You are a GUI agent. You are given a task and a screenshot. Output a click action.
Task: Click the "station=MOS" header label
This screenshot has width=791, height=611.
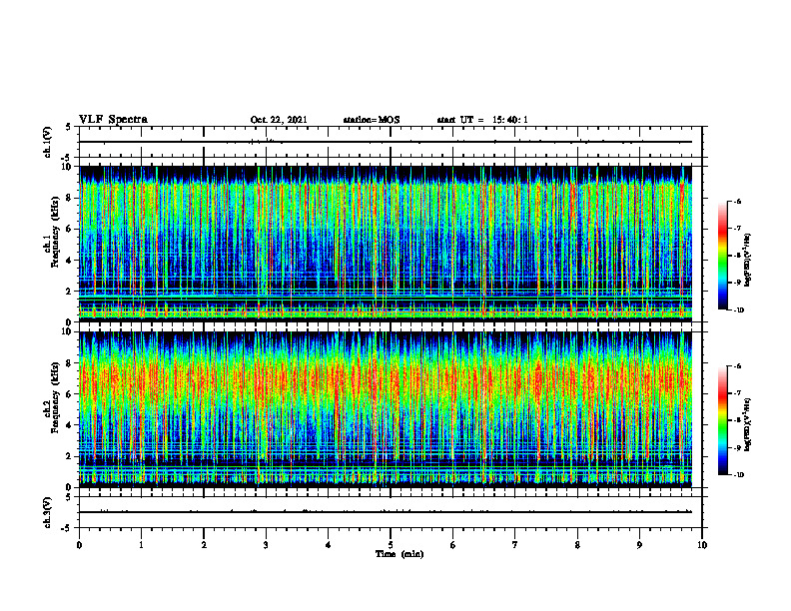tap(372, 120)
